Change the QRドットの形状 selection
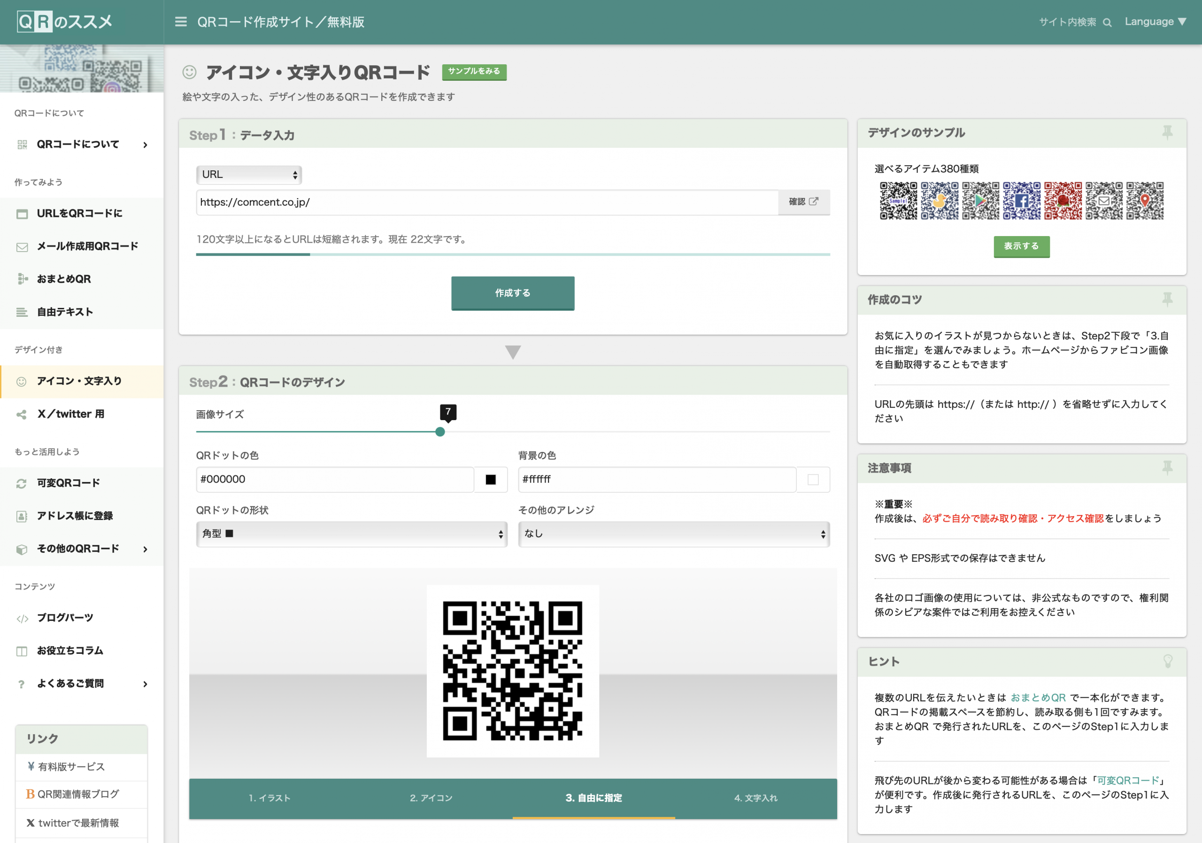 coord(351,533)
